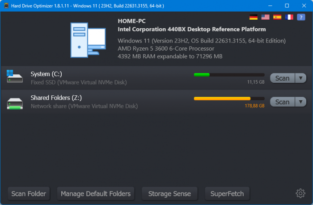Switch language using the German flag

click(x=254, y=17)
